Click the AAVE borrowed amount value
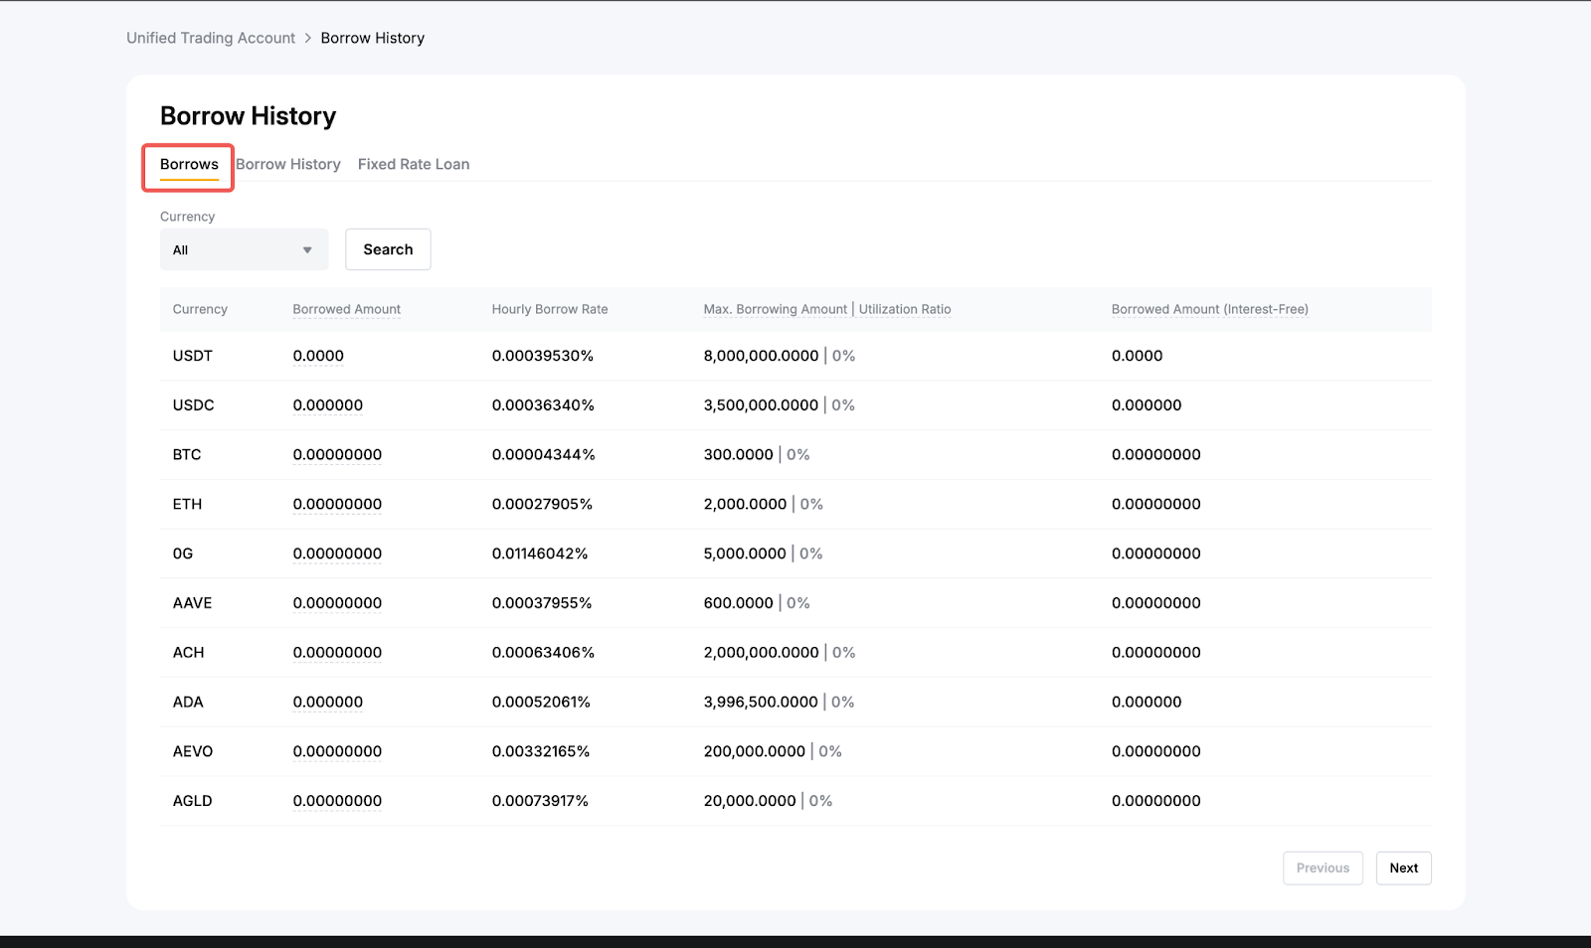Screen dimensions: 1591x948 pyautogui.click(x=337, y=603)
